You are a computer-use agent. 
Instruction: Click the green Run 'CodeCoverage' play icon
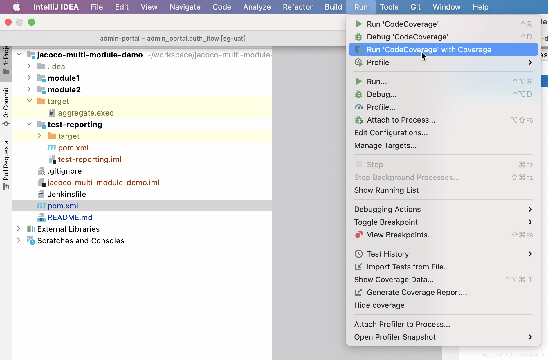coord(359,24)
